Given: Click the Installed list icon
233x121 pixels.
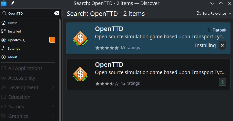Looking at the screenshot, I should pos(4,31).
